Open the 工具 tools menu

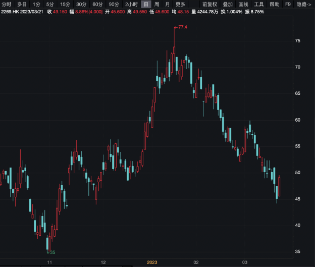[x=259, y=4]
